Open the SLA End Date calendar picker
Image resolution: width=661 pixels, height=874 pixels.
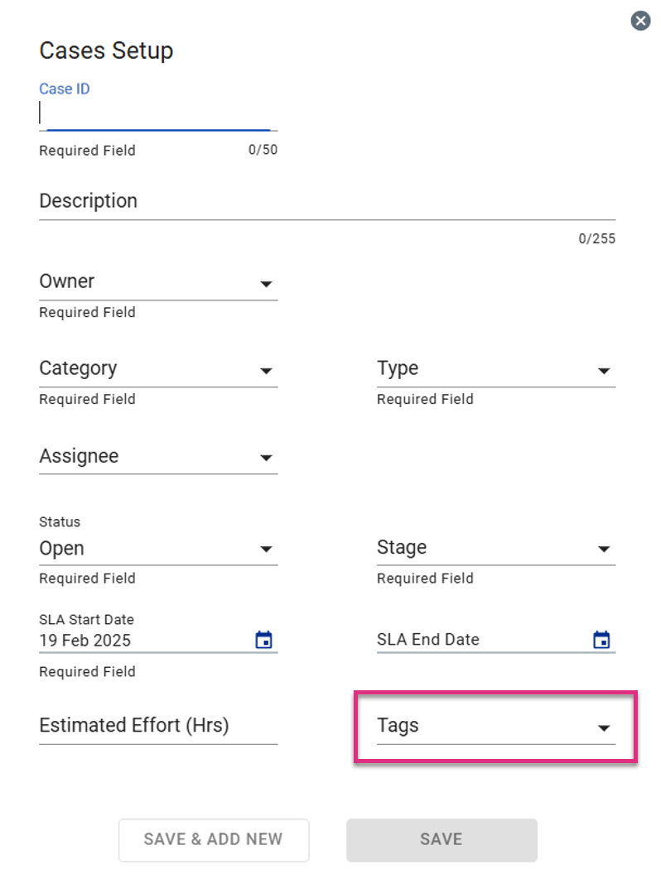pyautogui.click(x=601, y=639)
